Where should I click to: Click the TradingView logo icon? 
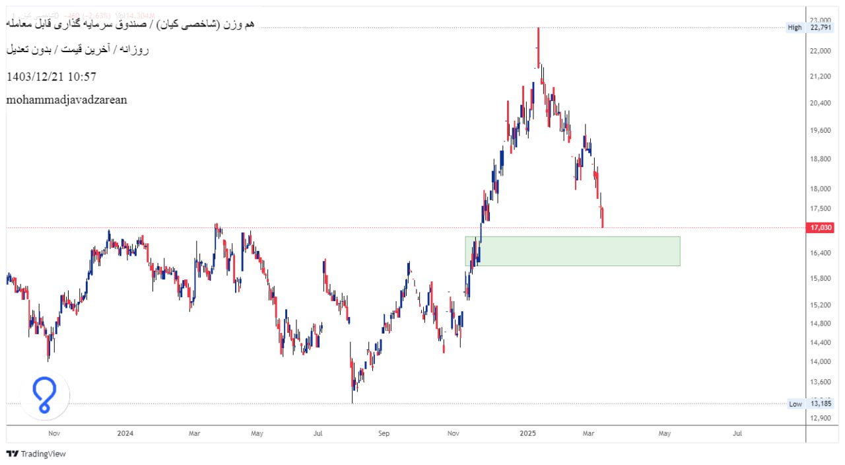pyautogui.click(x=12, y=454)
